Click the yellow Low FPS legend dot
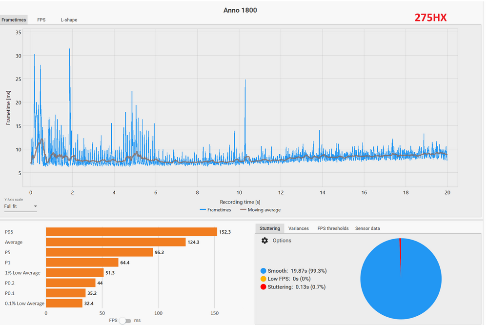The height and width of the screenshot is (325, 488). (264, 279)
